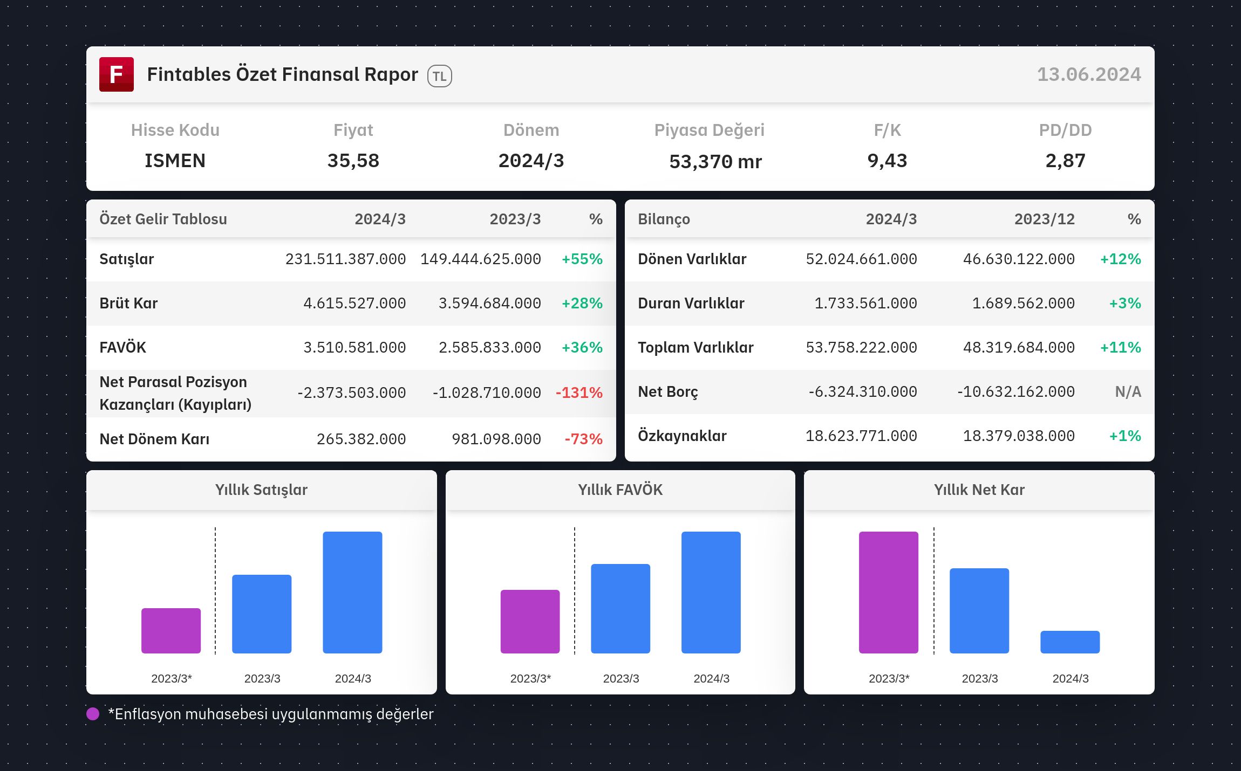Click the Net Dönem Karı -73% change

583,439
